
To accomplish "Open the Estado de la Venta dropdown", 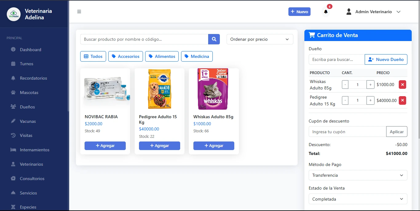I will [358, 199].
